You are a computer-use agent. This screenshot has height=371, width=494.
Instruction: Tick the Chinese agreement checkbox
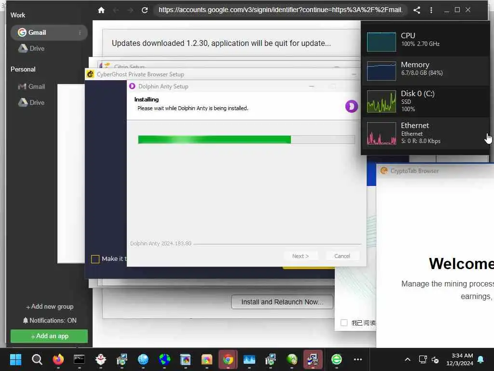(344, 322)
